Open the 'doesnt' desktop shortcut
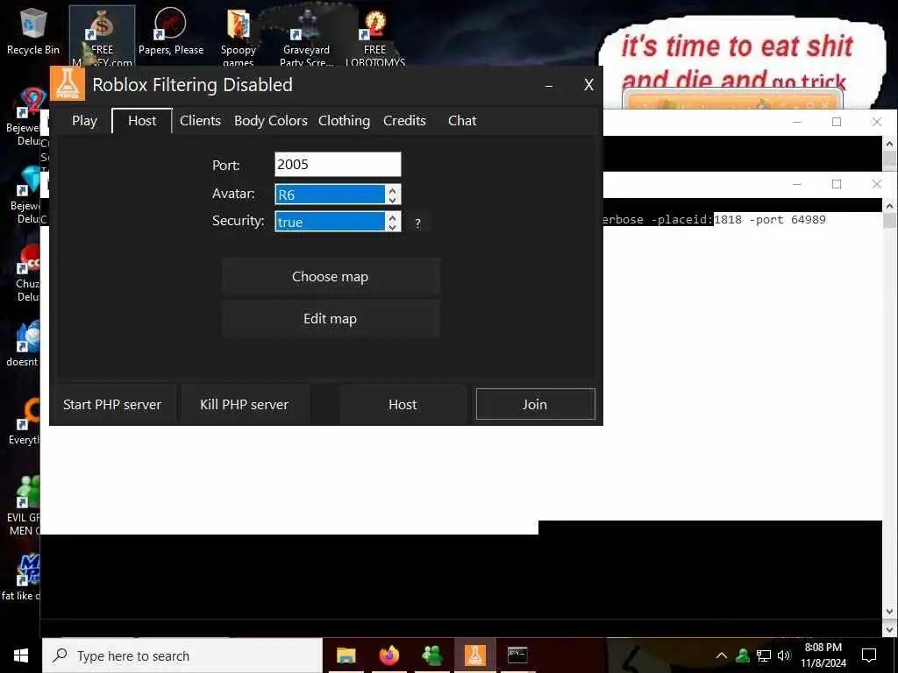The image size is (898, 673). pyautogui.click(x=23, y=343)
